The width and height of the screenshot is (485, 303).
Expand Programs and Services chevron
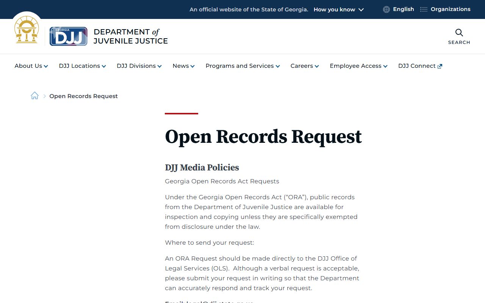pyautogui.click(x=278, y=66)
